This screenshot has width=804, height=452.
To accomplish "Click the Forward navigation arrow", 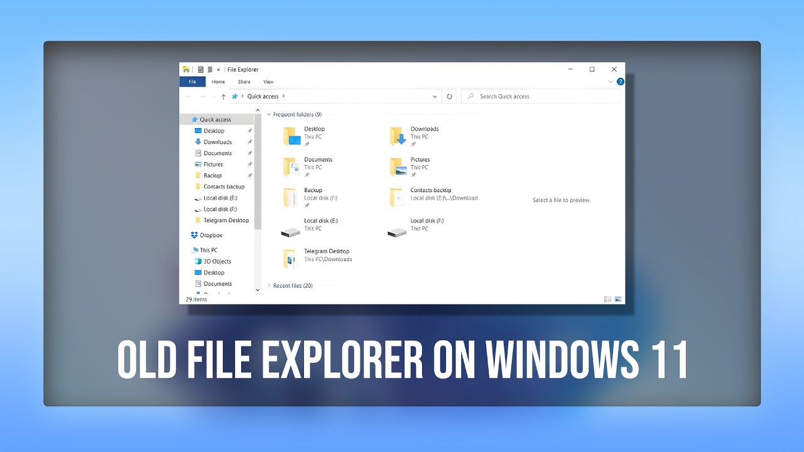I will (202, 97).
